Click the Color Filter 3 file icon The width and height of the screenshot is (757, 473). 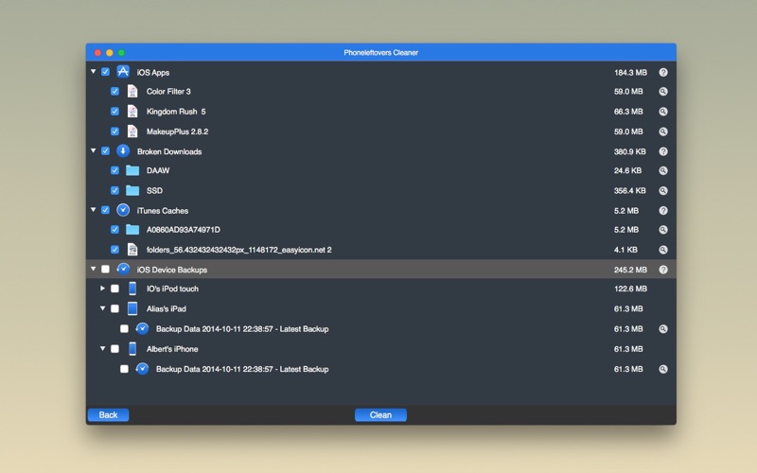(x=132, y=91)
